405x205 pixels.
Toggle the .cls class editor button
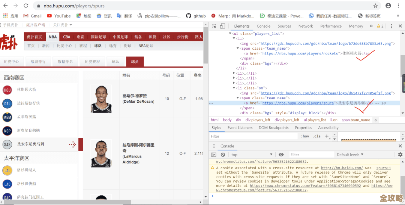[x=316, y=136]
